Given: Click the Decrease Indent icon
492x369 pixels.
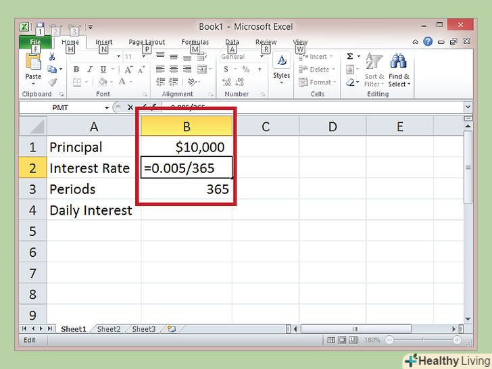Looking at the screenshot, I should coord(160,82).
